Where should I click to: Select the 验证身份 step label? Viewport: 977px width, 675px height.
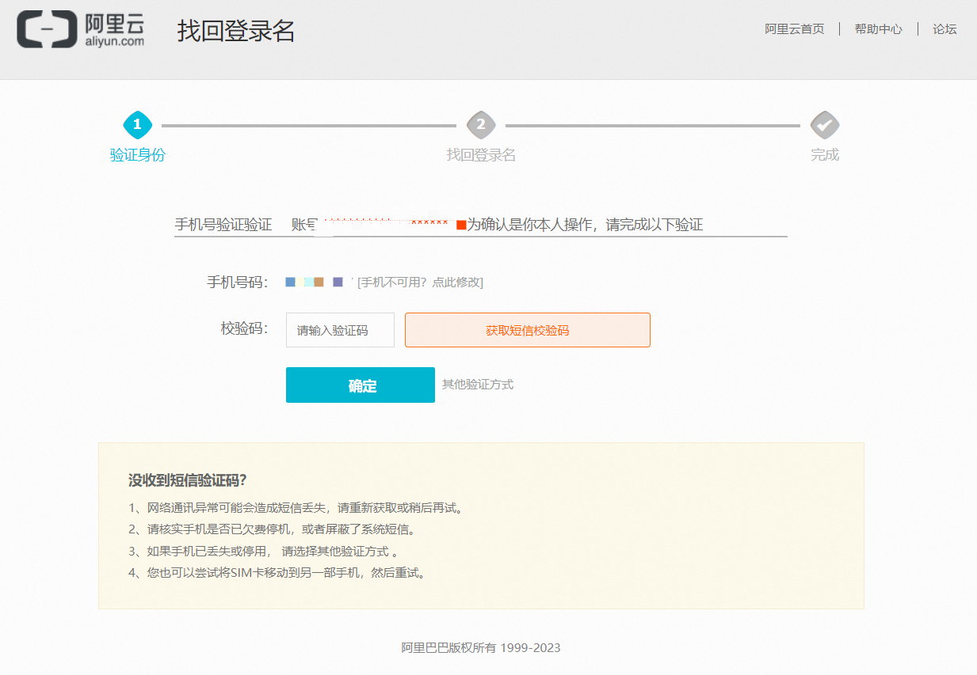tap(137, 155)
